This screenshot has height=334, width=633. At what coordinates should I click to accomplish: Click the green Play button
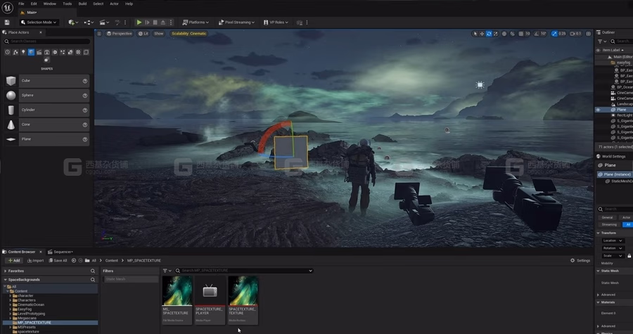(139, 23)
